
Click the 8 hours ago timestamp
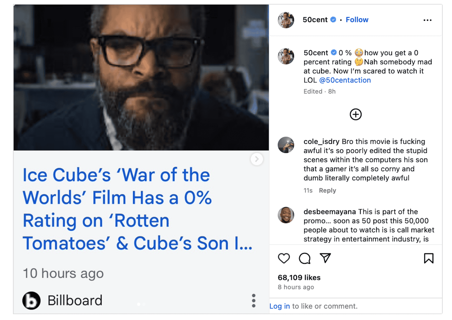(x=296, y=287)
